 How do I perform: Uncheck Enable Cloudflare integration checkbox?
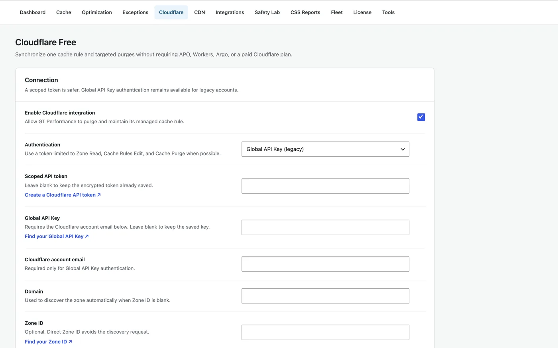point(421,117)
